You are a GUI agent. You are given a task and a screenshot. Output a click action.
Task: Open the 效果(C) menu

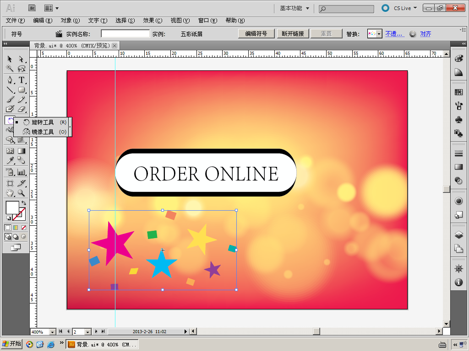point(153,20)
